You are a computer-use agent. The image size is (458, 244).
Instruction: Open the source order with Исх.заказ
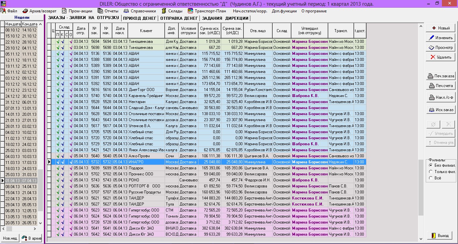point(441,110)
